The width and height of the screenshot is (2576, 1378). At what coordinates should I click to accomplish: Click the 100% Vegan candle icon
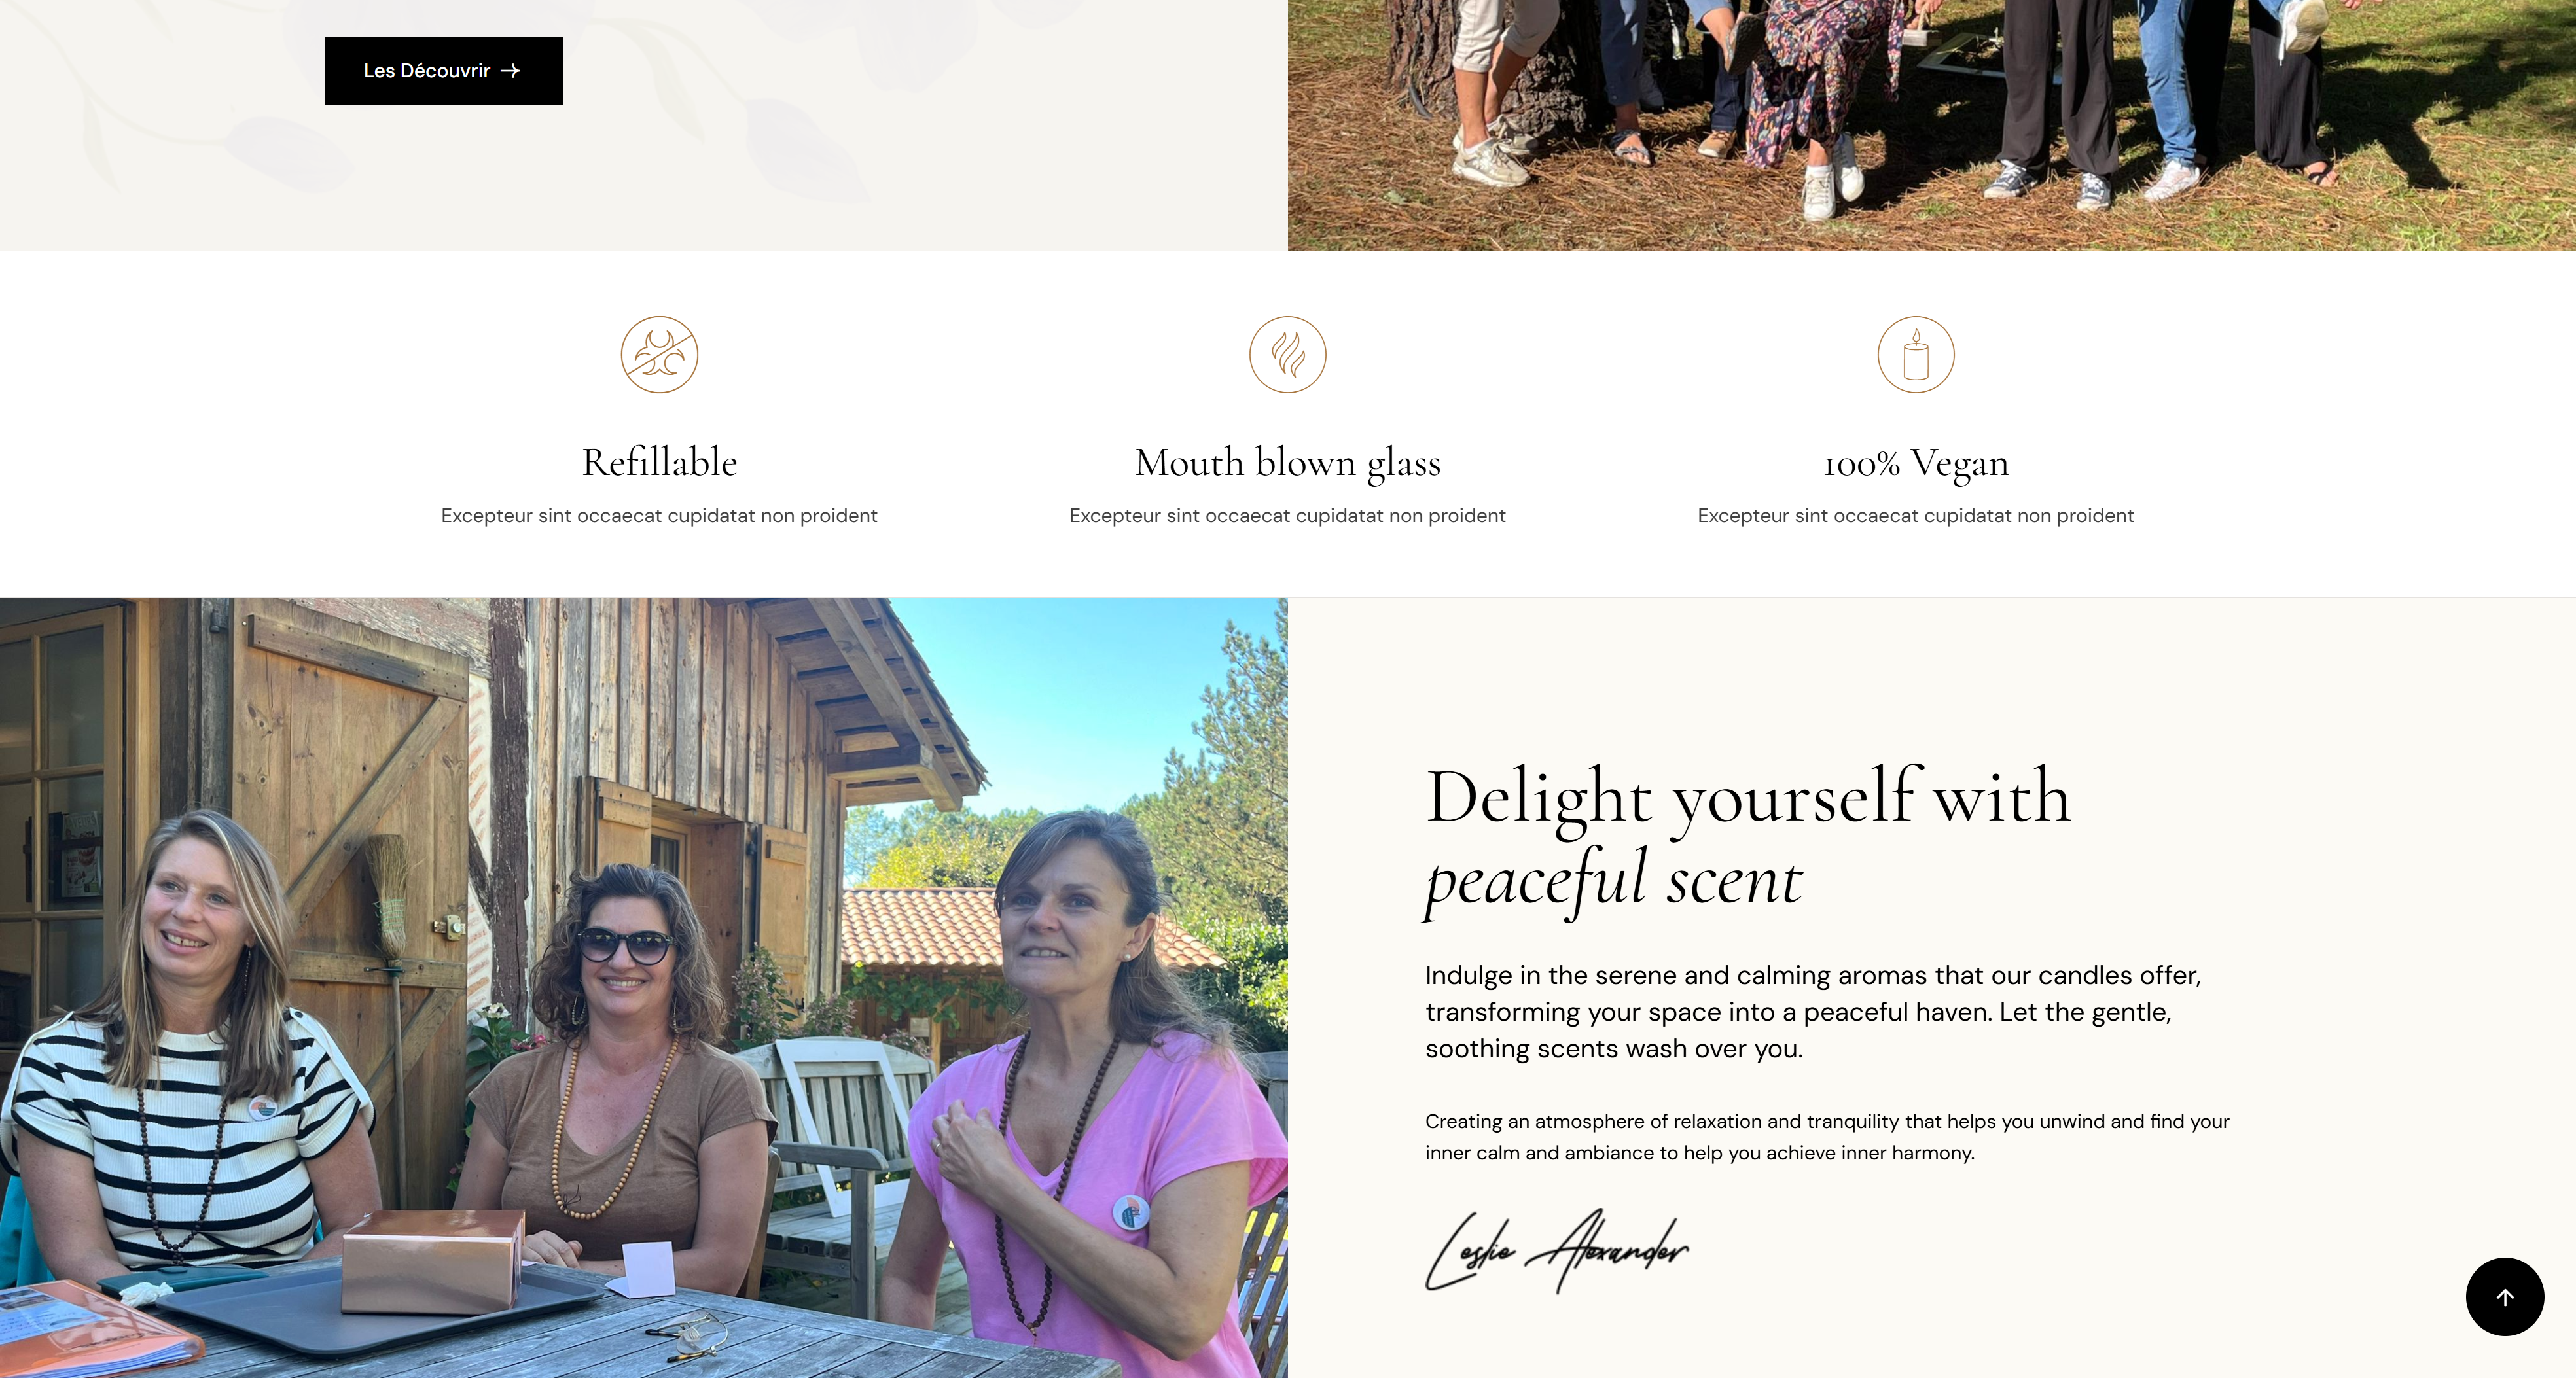[1916, 355]
